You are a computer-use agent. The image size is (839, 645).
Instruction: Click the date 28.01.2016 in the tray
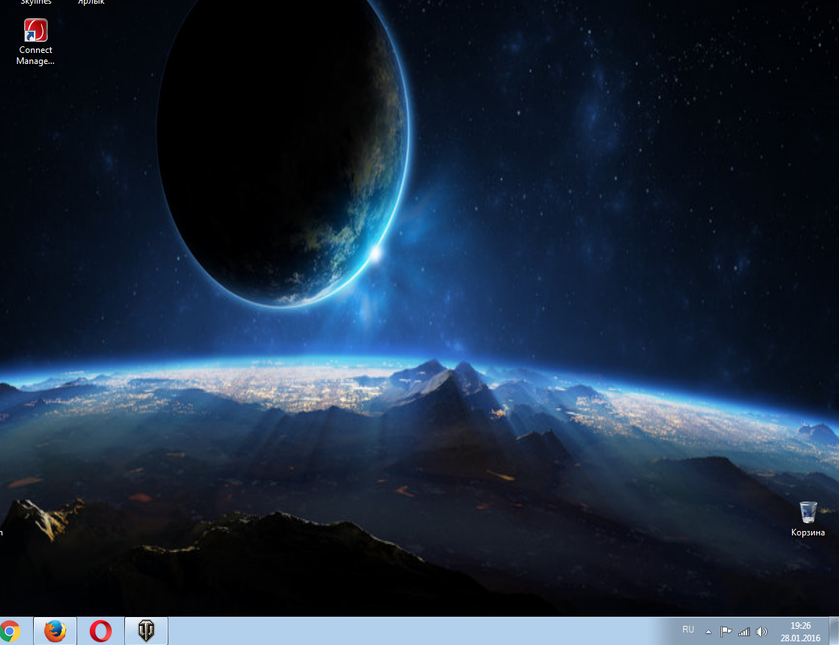(800, 638)
